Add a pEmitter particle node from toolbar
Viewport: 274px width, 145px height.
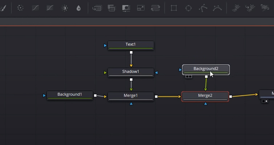tap(236, 8)
